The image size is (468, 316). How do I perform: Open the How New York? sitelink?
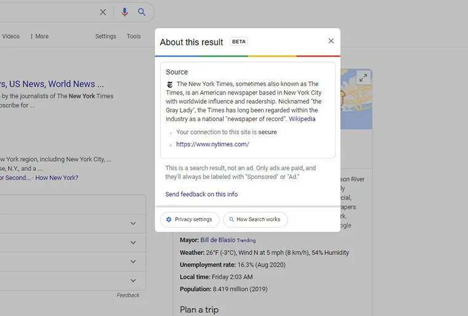(57, 178)
